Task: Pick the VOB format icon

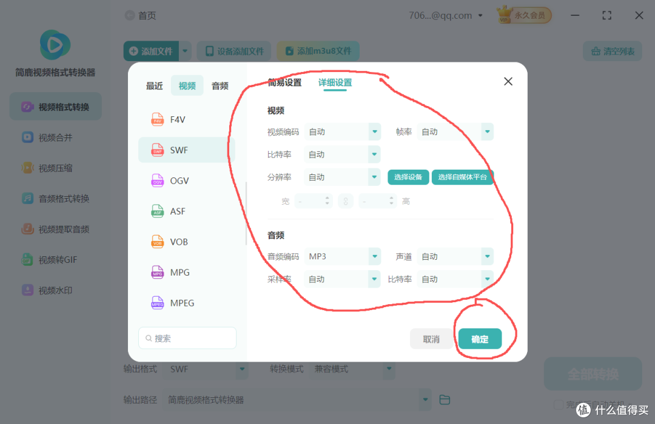Action: click(158, 242)
